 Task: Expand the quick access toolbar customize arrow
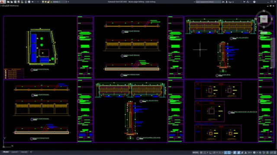point(68,2)
